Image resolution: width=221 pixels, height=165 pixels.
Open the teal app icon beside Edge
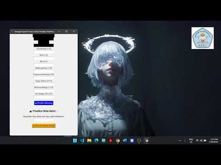point(104,141)
